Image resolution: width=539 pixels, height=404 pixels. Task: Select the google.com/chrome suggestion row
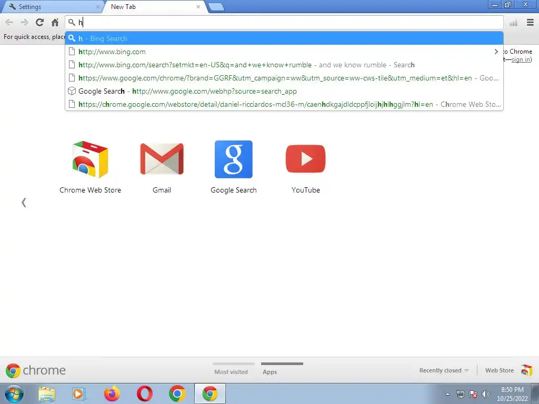[284, 78]
